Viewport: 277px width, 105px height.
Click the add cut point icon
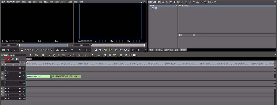(92, 55)
